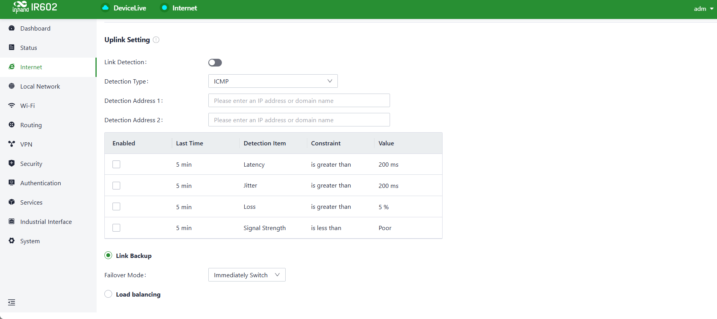Click the Security shield icon
The height and width of the screenshot is (319, 717).
tap(12, 163)
